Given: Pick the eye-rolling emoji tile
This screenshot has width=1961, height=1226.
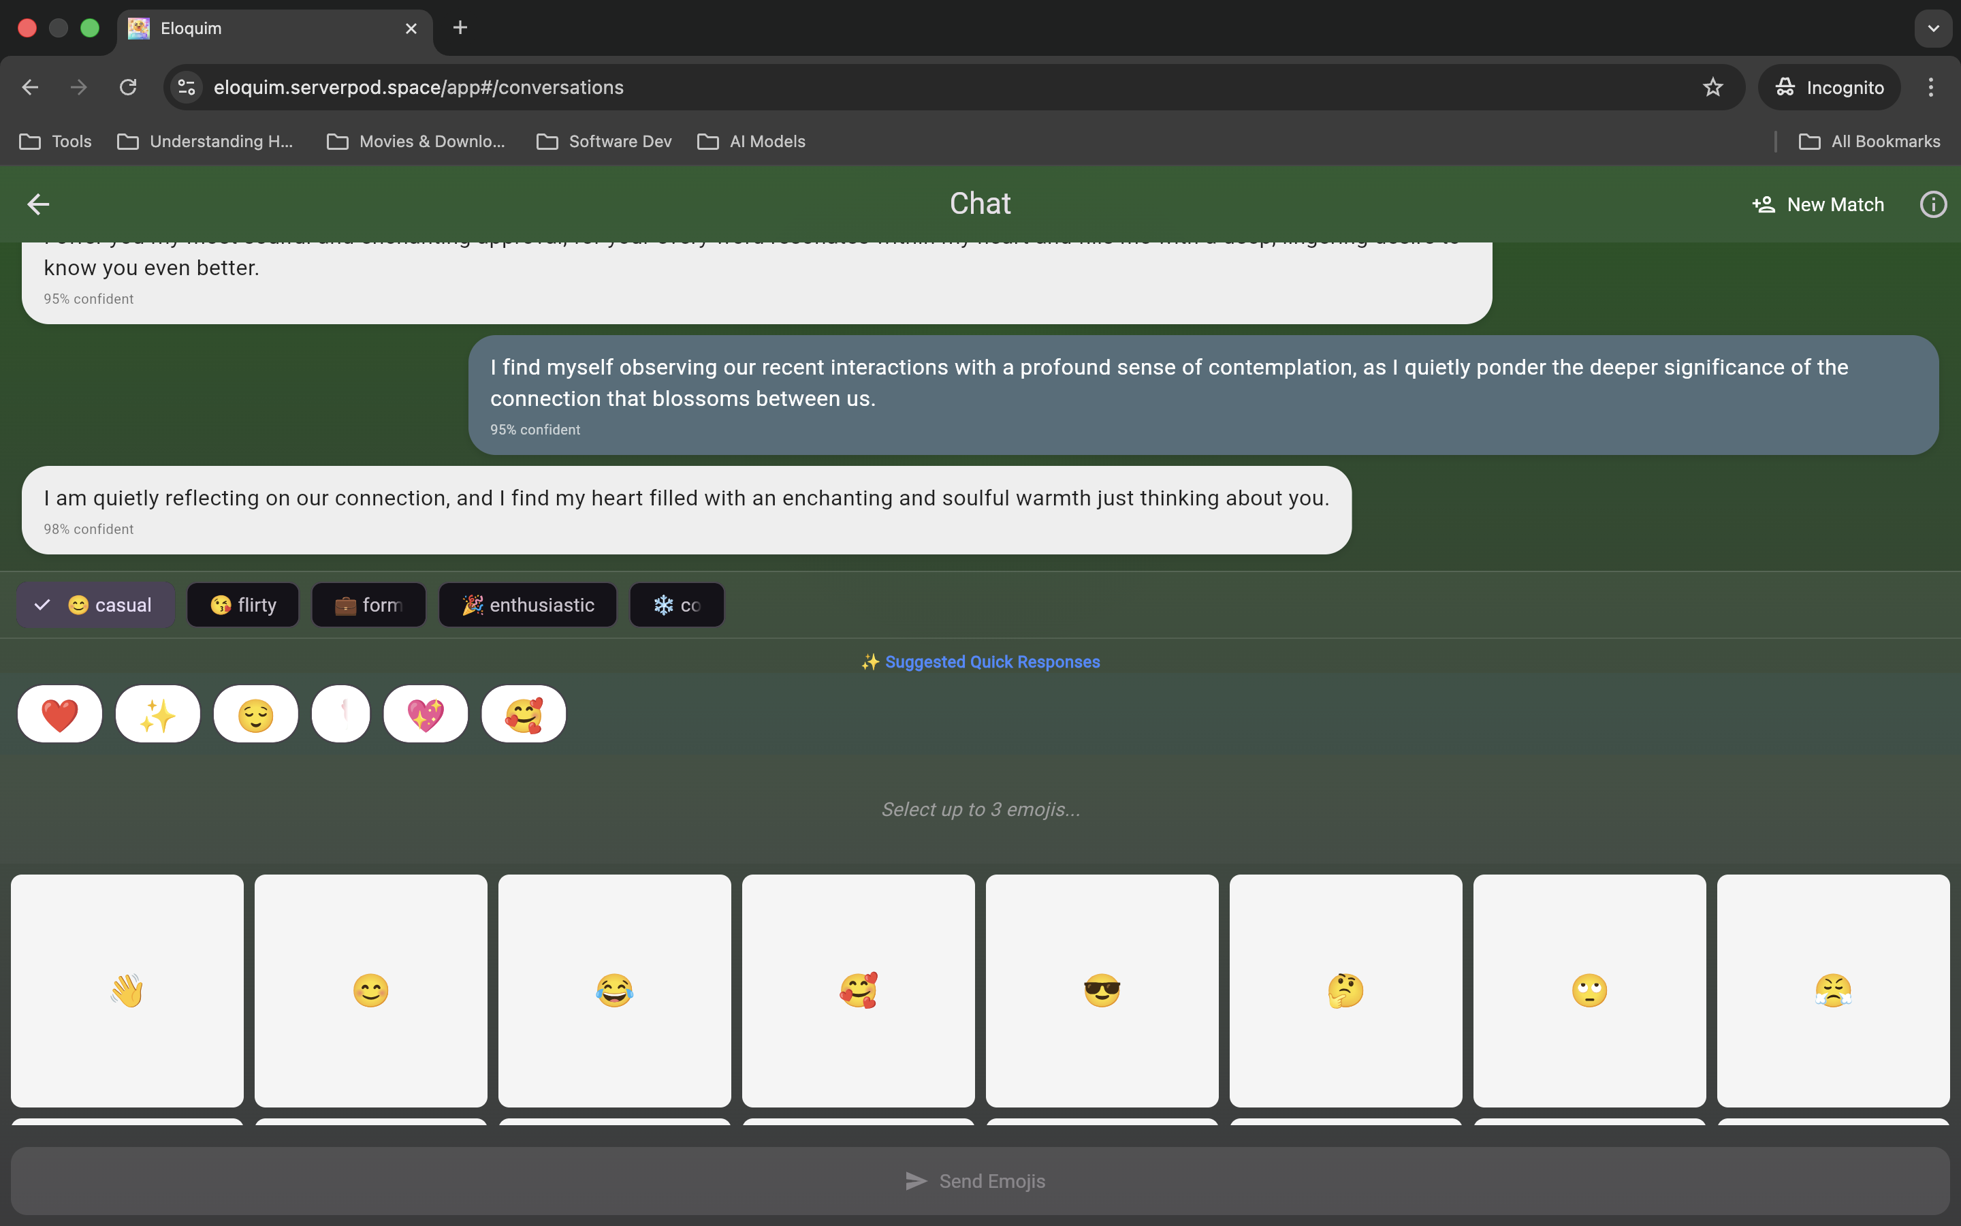Looking at the screenshot, I should (x=1589, y=990).
